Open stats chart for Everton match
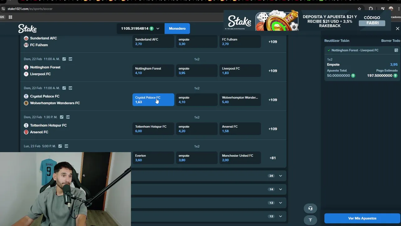The image size is (401, 226). coord(60,146)
